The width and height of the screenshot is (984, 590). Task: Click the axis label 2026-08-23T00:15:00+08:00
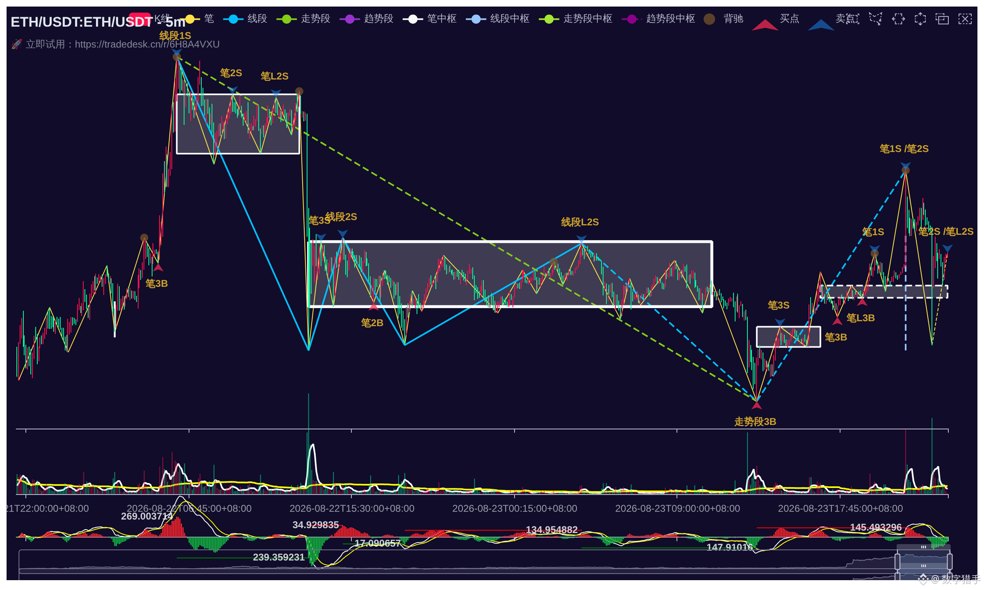[515, 508]
